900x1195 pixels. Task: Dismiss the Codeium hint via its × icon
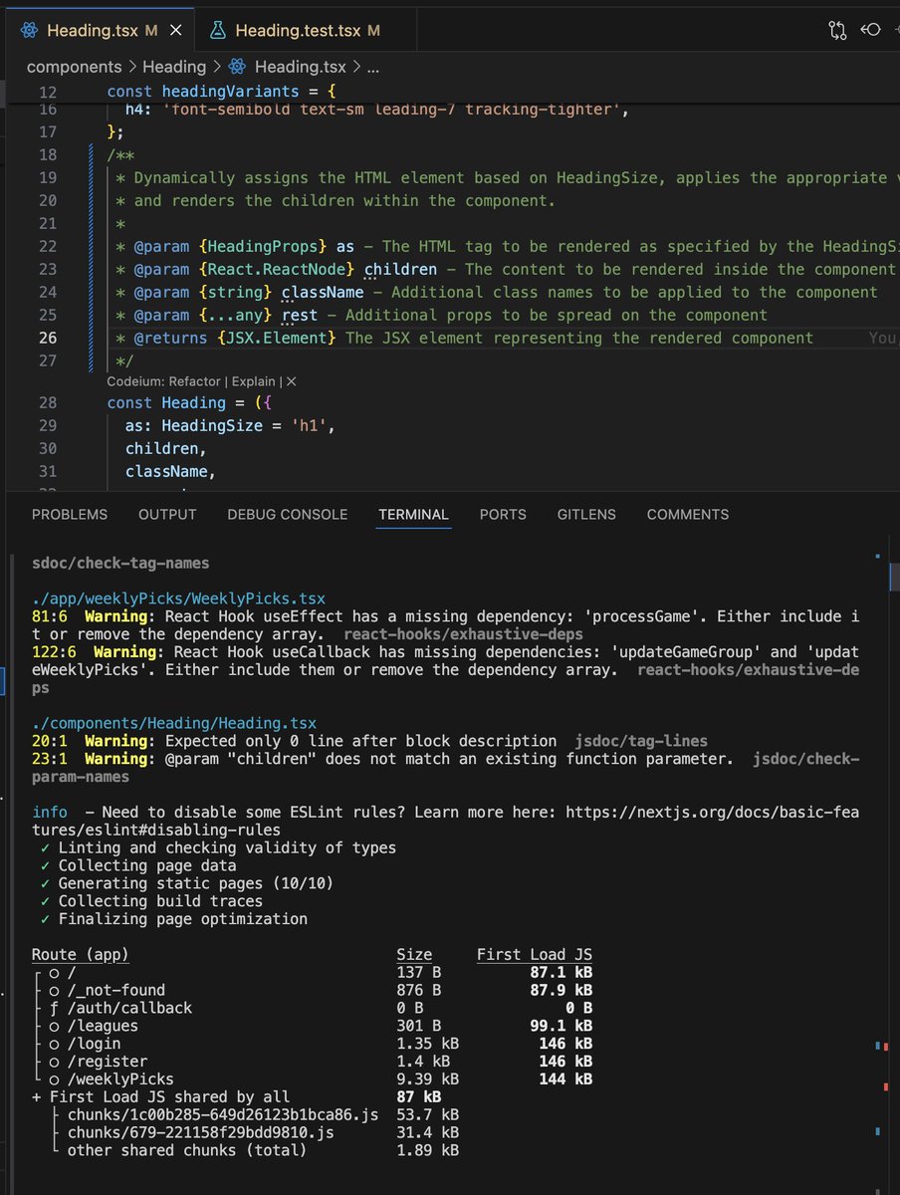click(291, 379)
